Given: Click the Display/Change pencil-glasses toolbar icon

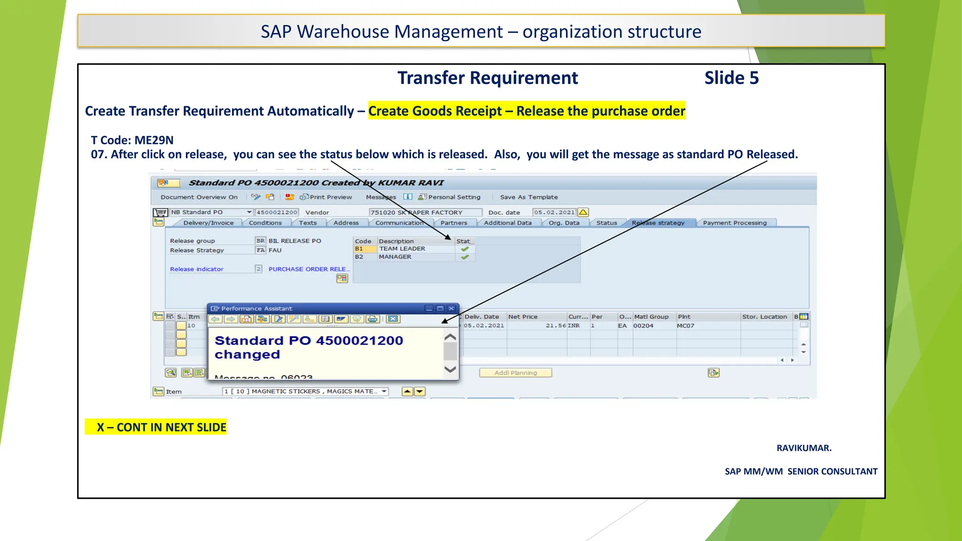Looking at the screenshot, I should (256, 197).
